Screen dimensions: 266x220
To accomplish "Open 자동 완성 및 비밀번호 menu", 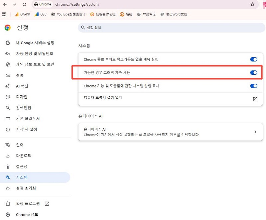I will point(35,54).
